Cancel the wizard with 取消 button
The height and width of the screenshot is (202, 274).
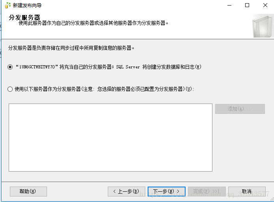(247, 191)
